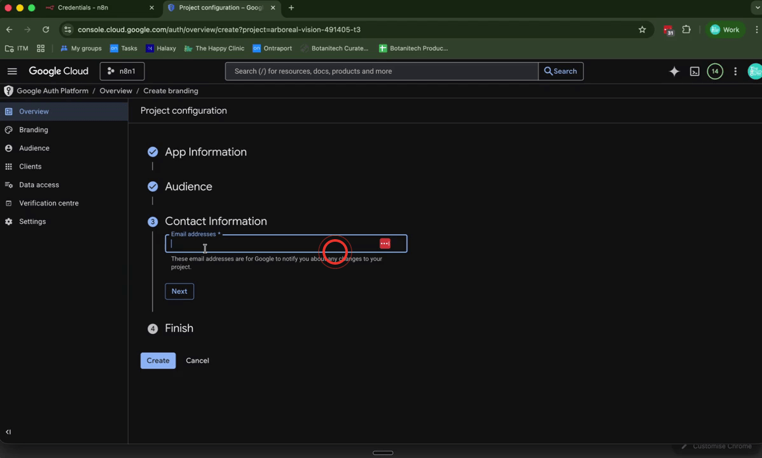The image size is (762, 458).
Task: Open the calendar extension with the 31 badge
Action: click(x=668, y=29)
